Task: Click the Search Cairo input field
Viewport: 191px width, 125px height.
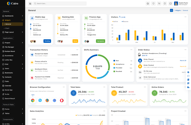Action: 60,4
